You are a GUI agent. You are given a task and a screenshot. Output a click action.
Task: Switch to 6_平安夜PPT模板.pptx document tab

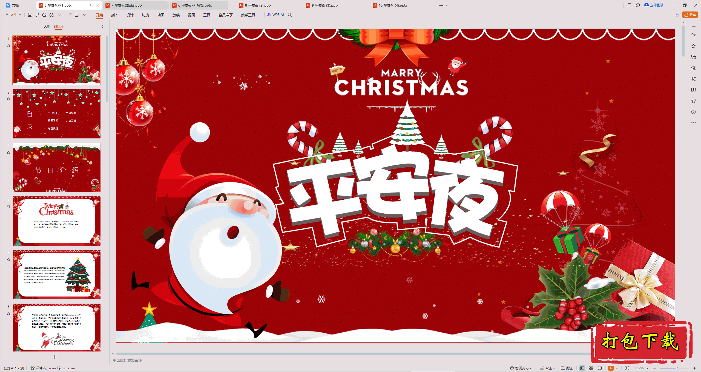(200, 5)
